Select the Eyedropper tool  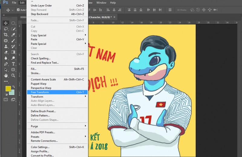click(x=13, y=35)
